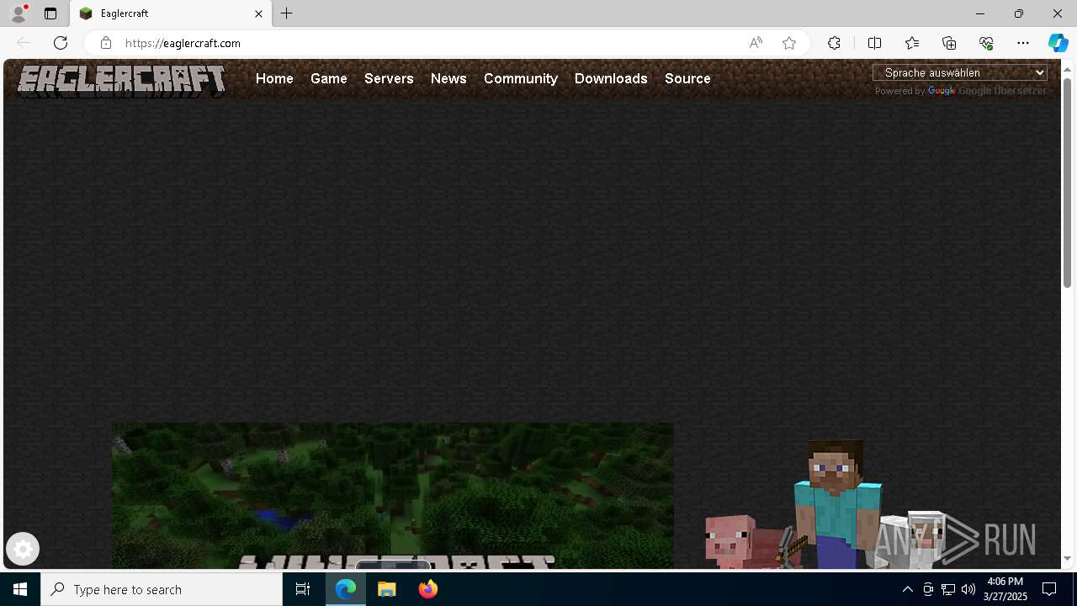Open the tab actions menu icon

tap(50, 13)
